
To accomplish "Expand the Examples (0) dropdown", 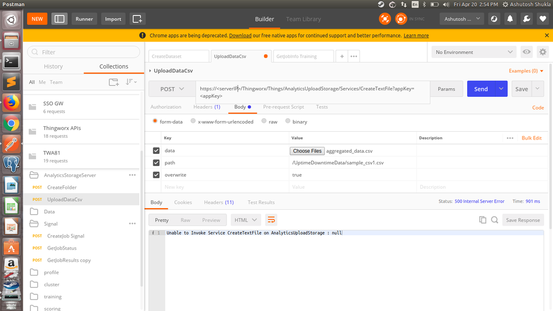I will pyautogui.click(x=526, y=71).
